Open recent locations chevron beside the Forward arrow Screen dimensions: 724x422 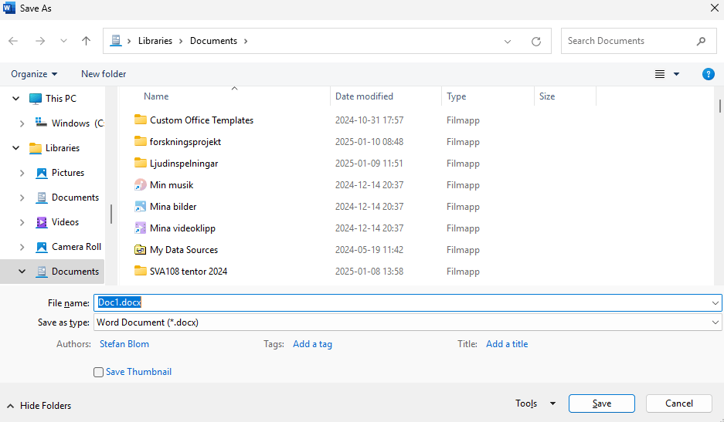[63, 41]
